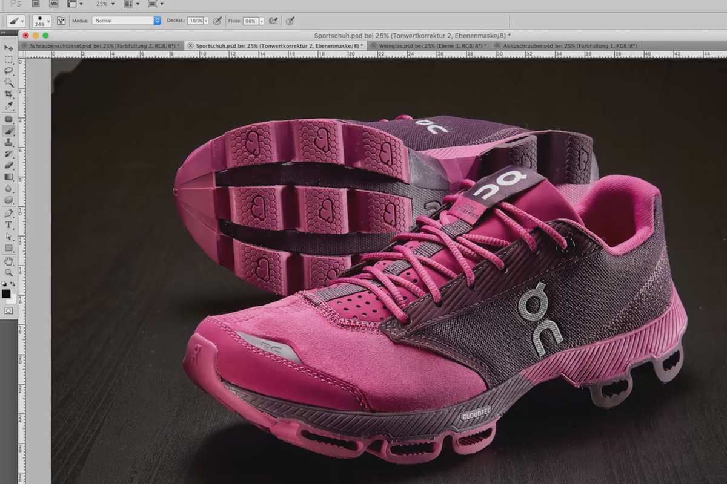Select the Gradient tool
This screenshot has height=484, width=727.
8,177
